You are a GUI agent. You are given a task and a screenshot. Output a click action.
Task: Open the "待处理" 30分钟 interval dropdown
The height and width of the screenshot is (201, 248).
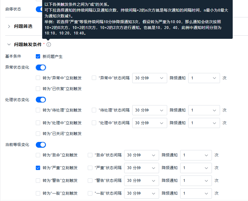coord(150,110)
